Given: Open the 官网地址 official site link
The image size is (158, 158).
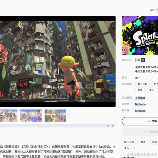Looking at the screenshot, I should 140,98.
